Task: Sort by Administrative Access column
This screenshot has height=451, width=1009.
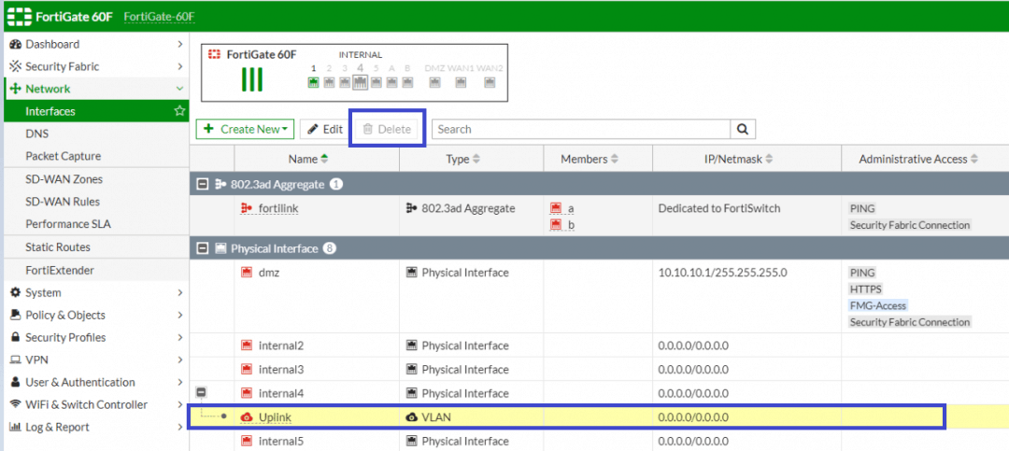Action: (918, 159)
